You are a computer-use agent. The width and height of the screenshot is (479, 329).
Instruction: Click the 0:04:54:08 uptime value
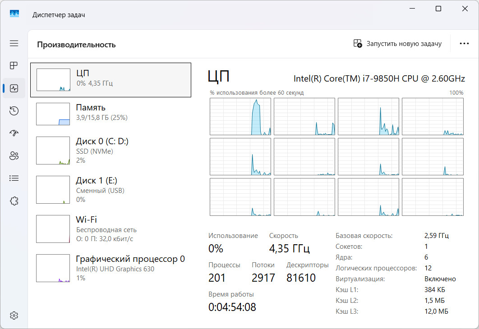tap(232, 307)
